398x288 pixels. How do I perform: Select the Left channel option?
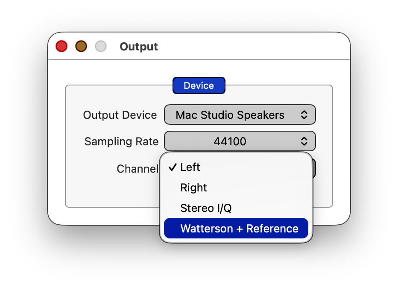(190, 167)
